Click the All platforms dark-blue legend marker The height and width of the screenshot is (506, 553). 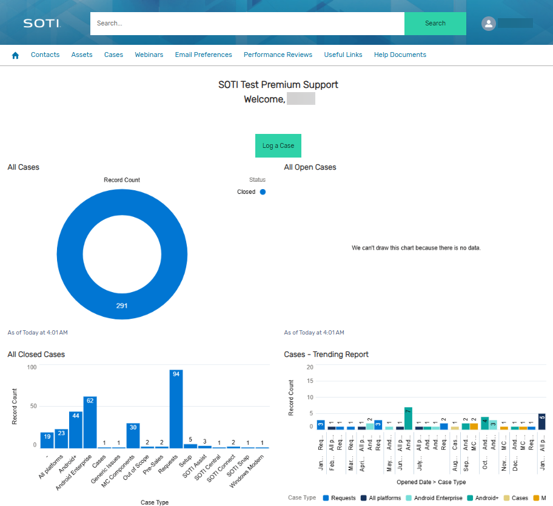[364, 498]
